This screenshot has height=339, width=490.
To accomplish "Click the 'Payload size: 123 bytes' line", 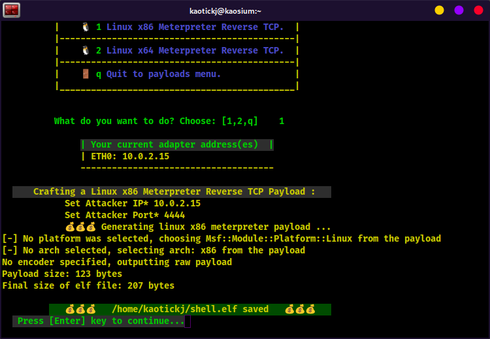I will click(x=62, y=274).
